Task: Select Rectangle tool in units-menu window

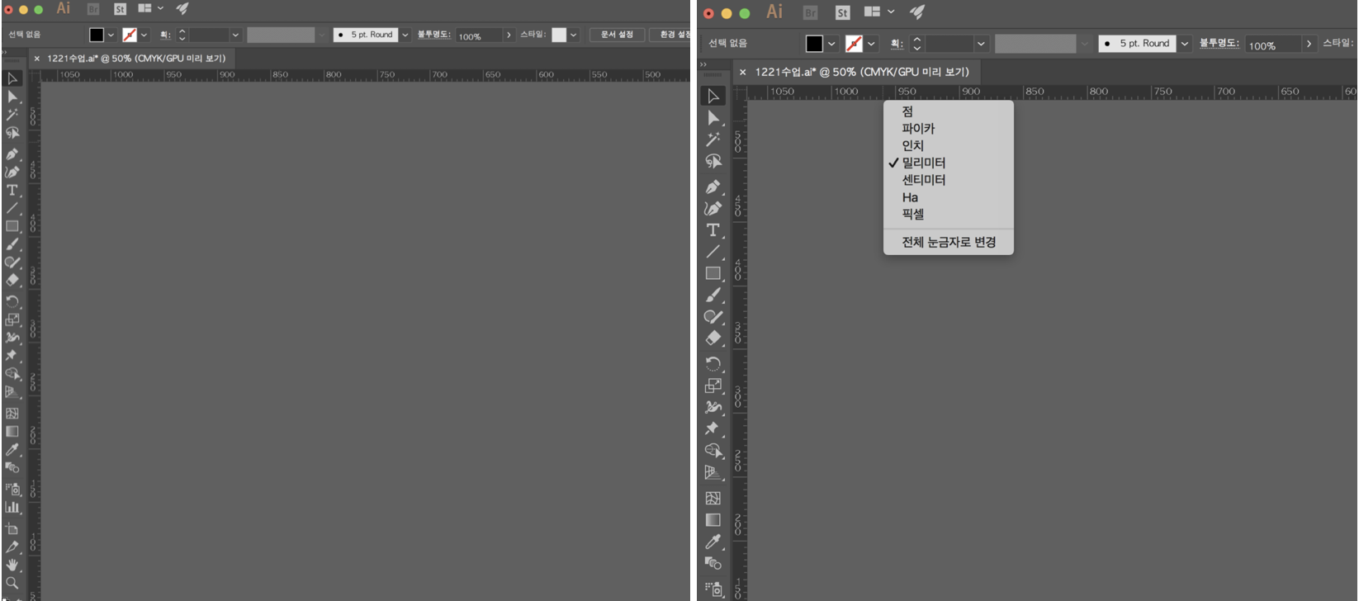Action: point(713,273)
